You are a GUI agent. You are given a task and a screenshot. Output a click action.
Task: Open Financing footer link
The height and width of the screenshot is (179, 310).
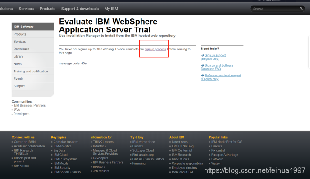pyautogui.click(x=139, y=163)
